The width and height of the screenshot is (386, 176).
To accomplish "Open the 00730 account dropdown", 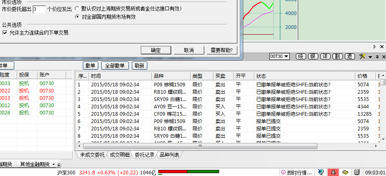I will (x=280, y=56).
